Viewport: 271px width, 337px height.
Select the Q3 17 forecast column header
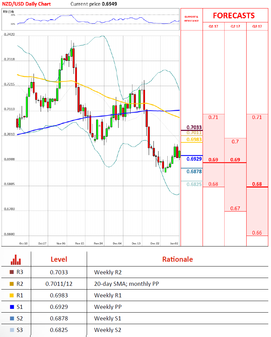tap(257, 26)
